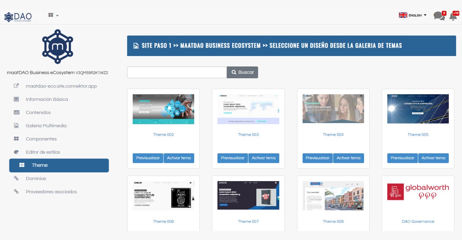Click the Theme 007 title link
Image resolution: width=462 pixels, height=240 pixels.
pyautogui.click(x=248, y=221)
